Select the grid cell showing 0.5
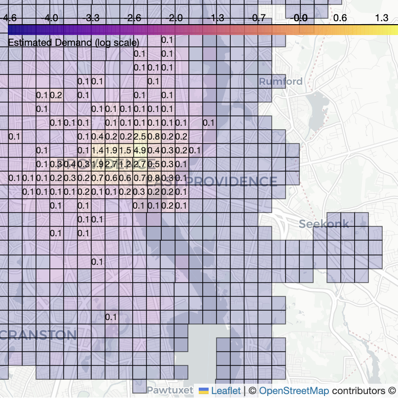This screenshot has width=398, height=398. pyautogui.click(x=153, y=164)
